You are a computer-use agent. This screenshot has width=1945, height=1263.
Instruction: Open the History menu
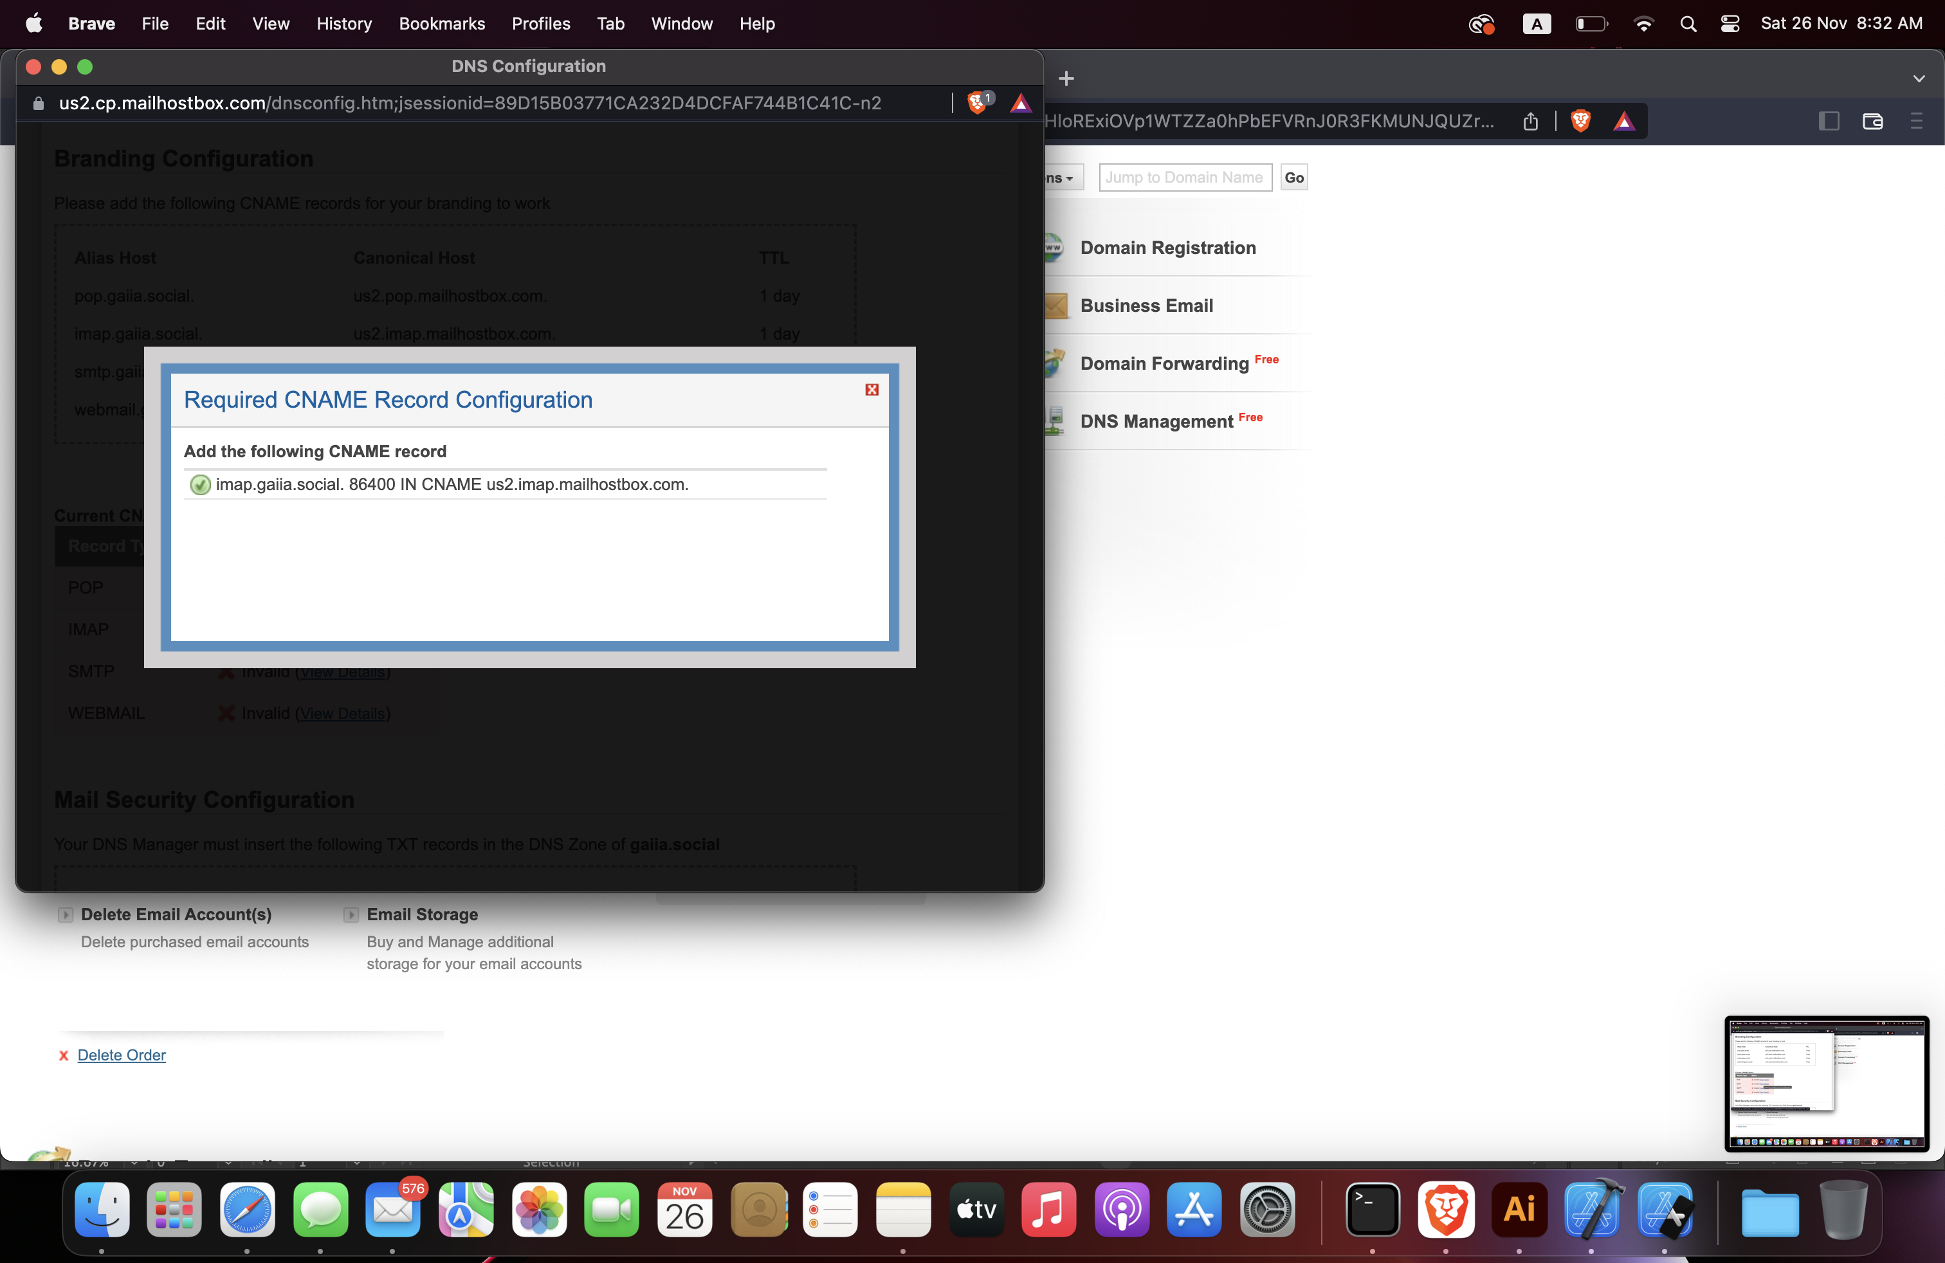(x=344, y=24)
